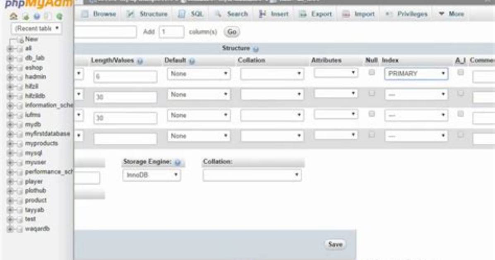Click the help icon beside Structure heading

256,49
